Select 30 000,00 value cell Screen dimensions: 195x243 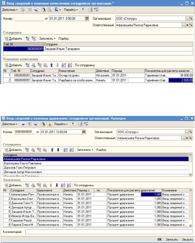181,76
